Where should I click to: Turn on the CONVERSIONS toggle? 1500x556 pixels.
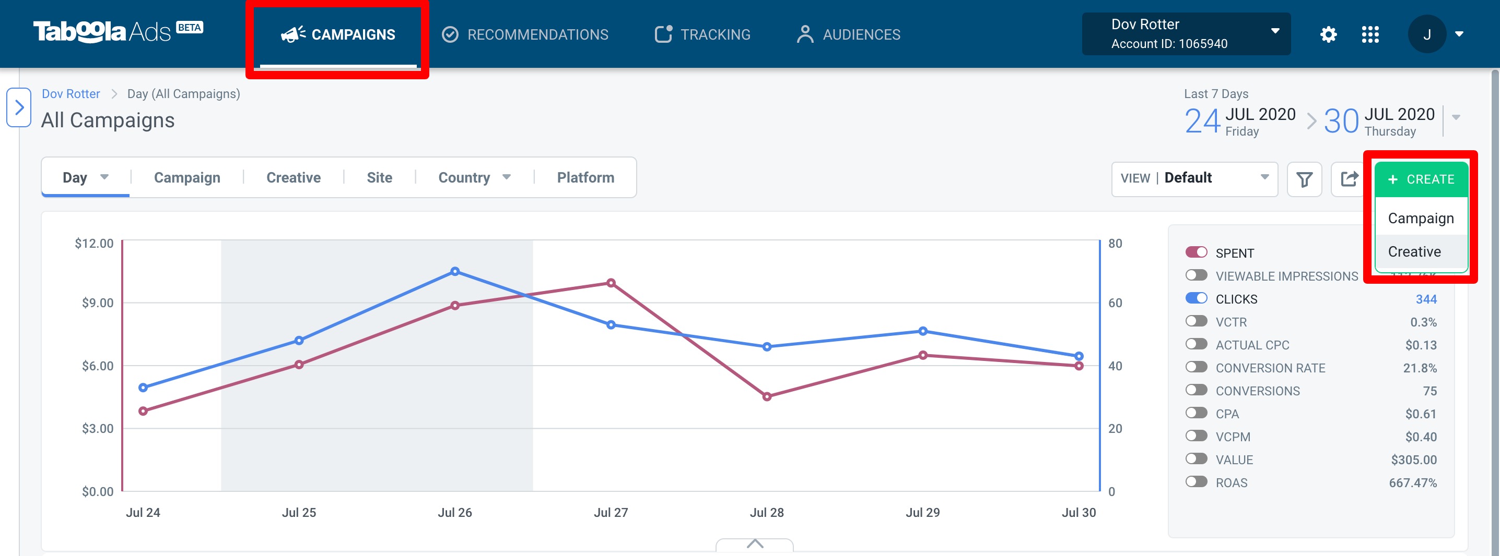click(1196, 390)
